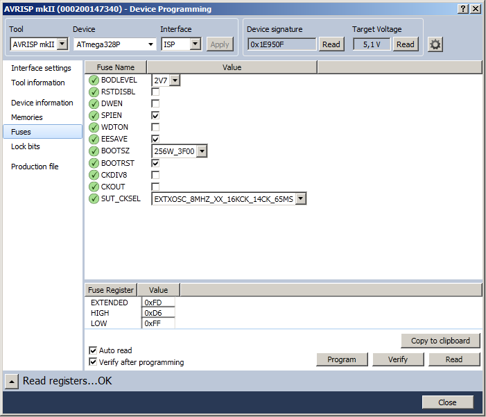Open Production file page
The image size is (486, 417).
point(35,167)
